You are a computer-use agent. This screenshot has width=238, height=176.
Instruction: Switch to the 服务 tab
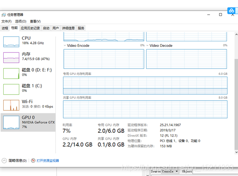click(x=81, y=28)
